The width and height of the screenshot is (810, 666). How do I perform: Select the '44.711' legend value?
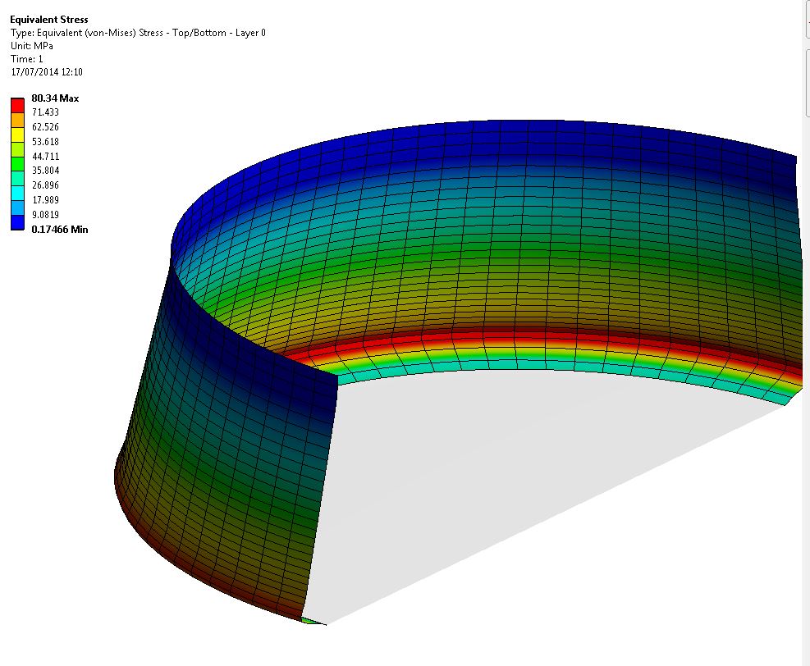point(45,156)
